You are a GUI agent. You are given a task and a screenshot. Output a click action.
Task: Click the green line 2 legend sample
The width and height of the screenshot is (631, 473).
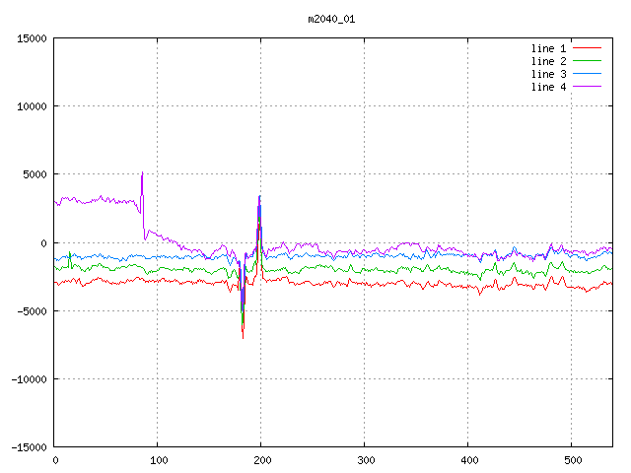pos(587,61)
